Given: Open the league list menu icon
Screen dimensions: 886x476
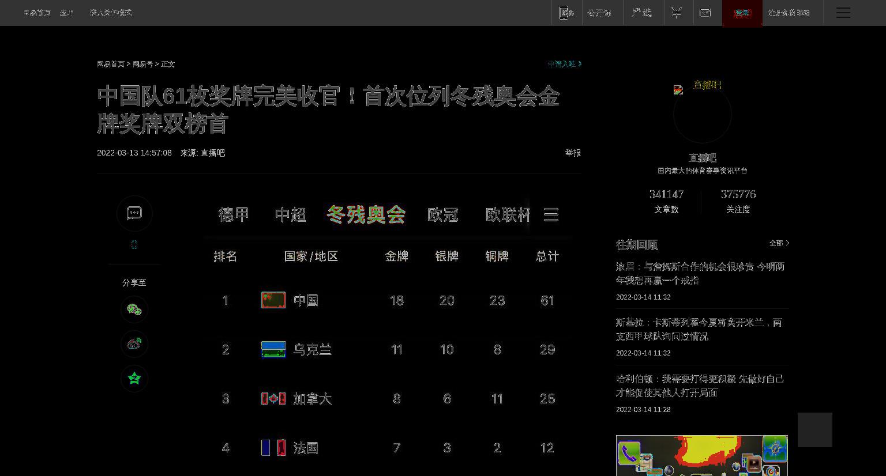Looking at the screenshot, I should click(x=551, y=214).
